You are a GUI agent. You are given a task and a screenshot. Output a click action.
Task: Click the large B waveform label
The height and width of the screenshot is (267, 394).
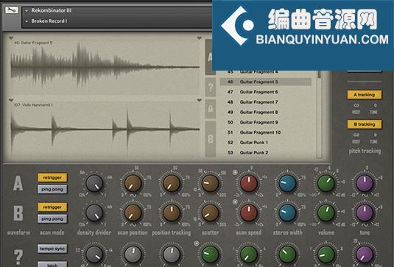click(18, 213)
